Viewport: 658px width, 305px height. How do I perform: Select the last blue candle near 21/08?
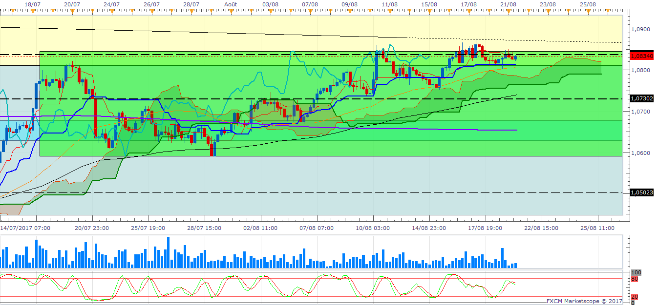coord(515,57)
